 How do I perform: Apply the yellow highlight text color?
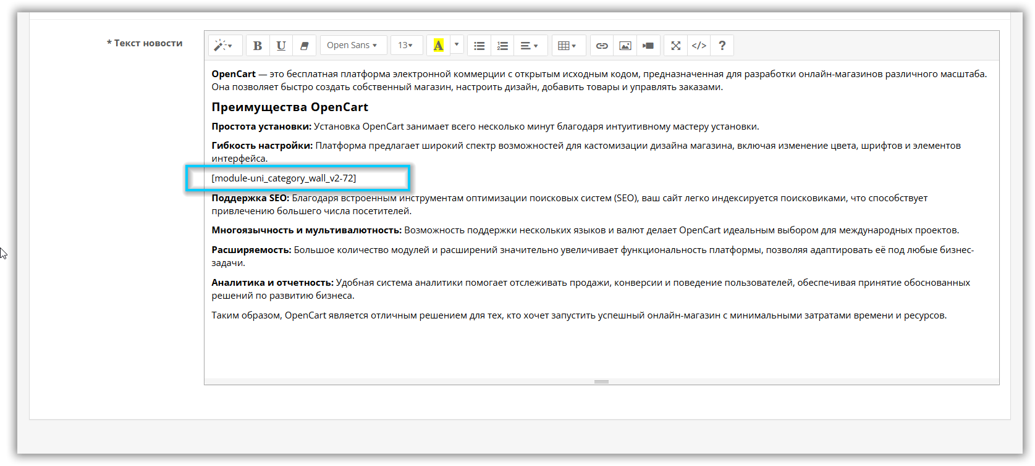coord(439,46)
